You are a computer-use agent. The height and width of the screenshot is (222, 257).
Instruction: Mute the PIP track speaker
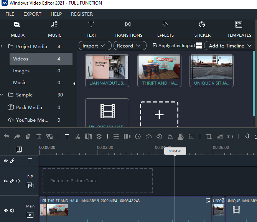(x=18, y=181)
